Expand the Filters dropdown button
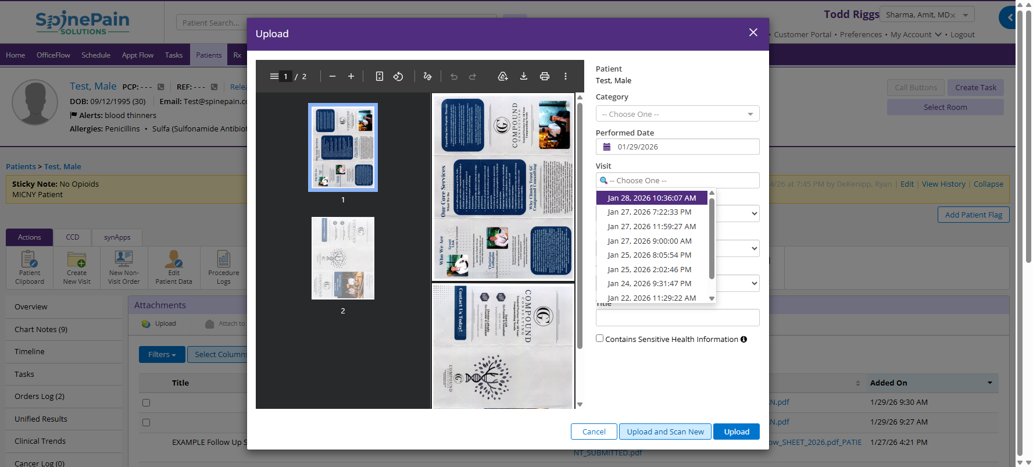Image resolution: width=1033 pixels, height=467 pixels. tap(162, 354)
